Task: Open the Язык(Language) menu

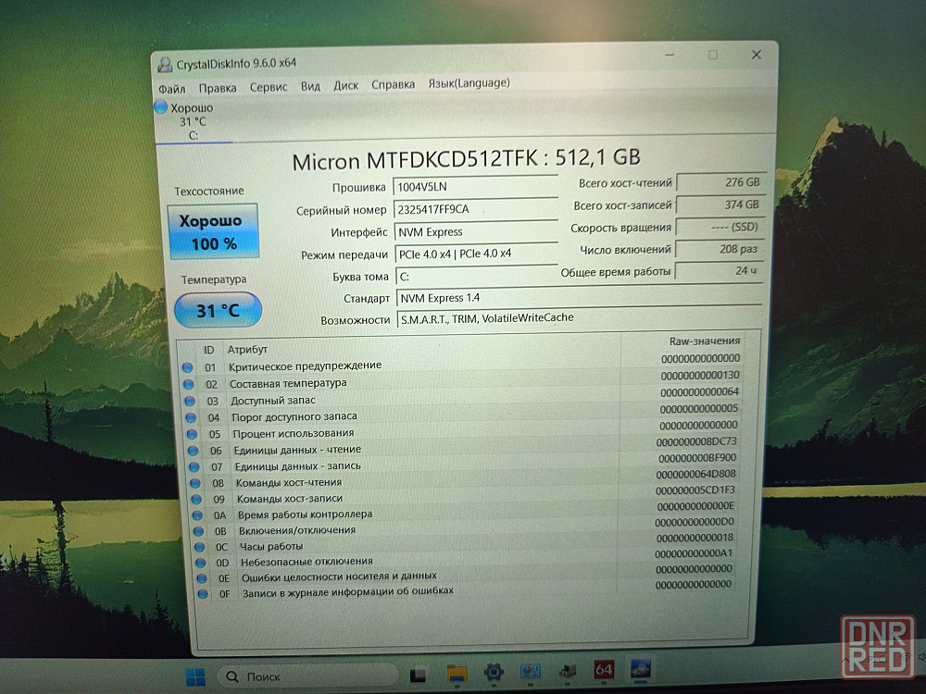Action: pos(468,83)
